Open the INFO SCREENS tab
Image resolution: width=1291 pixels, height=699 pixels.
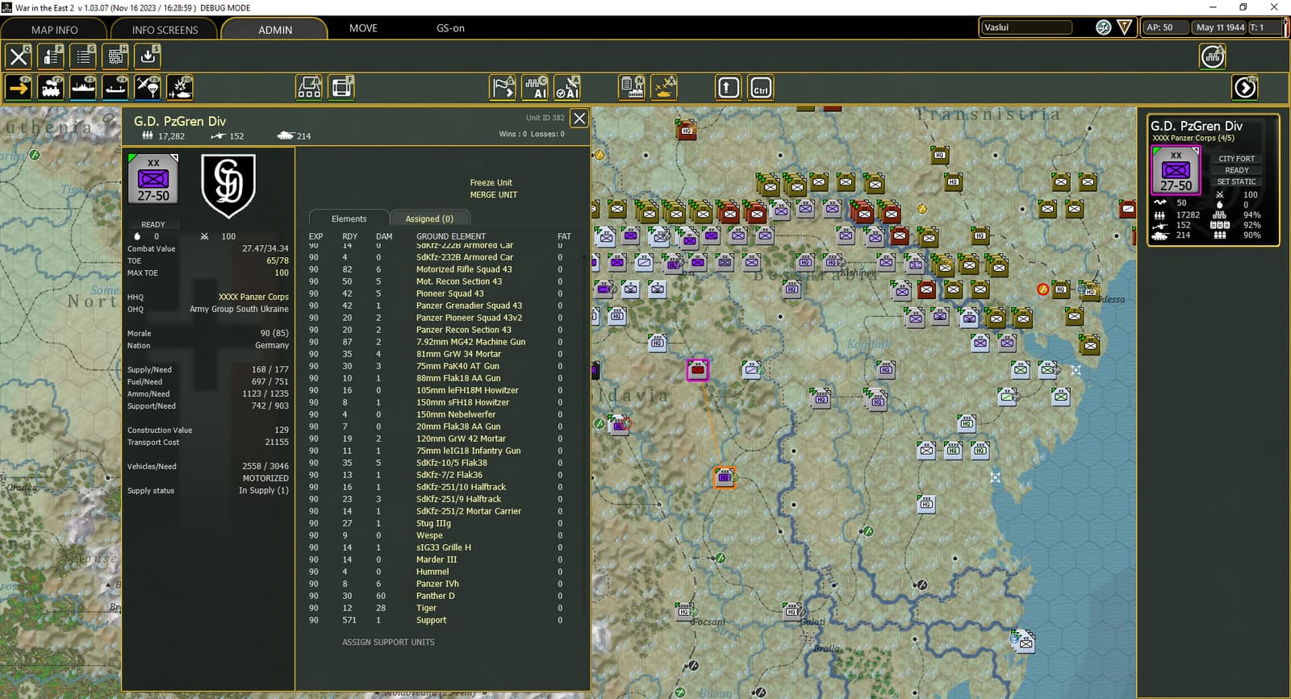click(165, 30)
